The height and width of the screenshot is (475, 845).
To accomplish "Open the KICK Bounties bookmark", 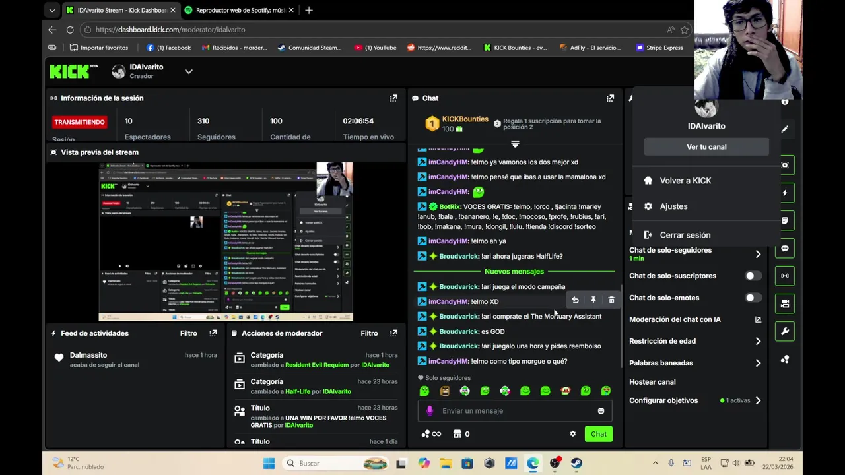I will pos(515,47).
